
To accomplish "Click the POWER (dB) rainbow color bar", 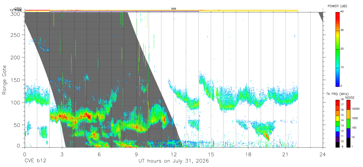I will (337, 49).
